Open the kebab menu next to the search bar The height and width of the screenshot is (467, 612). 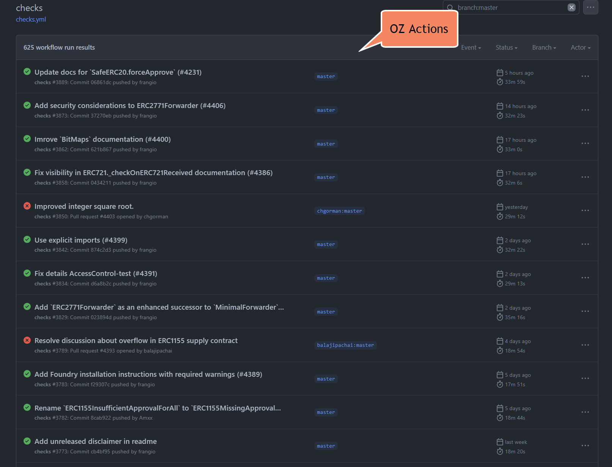click(590, 7)
